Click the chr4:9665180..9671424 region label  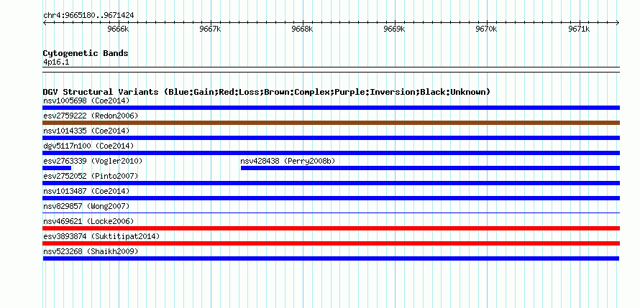88,16
